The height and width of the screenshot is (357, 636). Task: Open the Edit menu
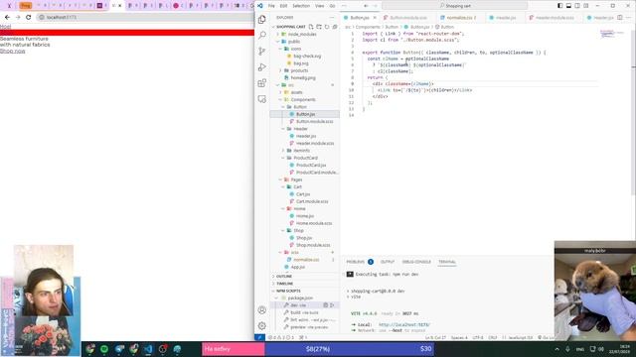pos(283,6)
